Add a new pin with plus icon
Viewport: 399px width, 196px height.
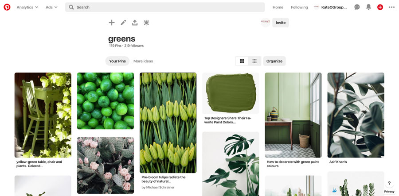(112, 23)
